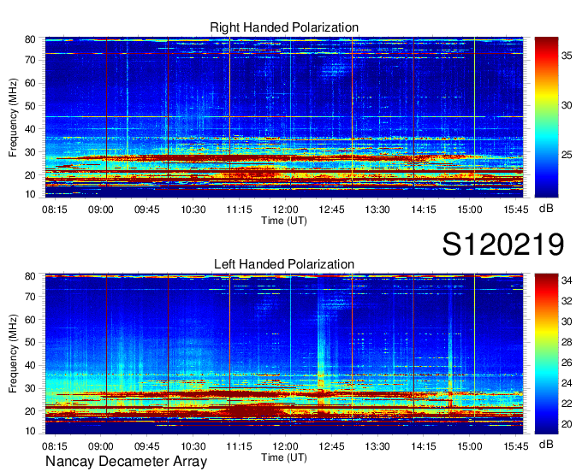Click 15:45 tick on Left Handed time axis
Image resolution: width=582 pixels, height=472 pixels.
tap(516, 446)
